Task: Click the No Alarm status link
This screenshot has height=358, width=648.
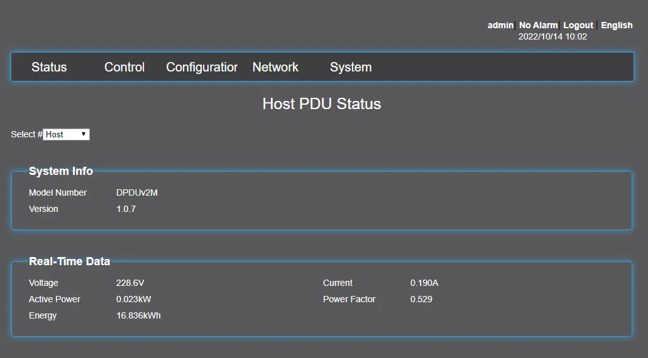Action: click(538, 25)
